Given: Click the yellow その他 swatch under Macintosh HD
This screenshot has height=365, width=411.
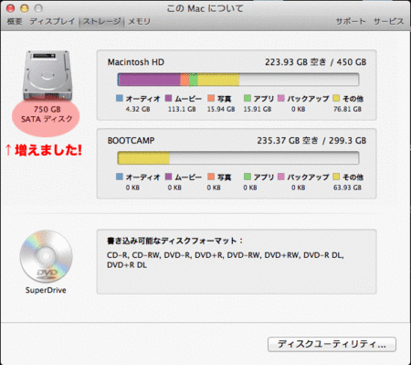Looking at the screenshot, I should 336,98.
